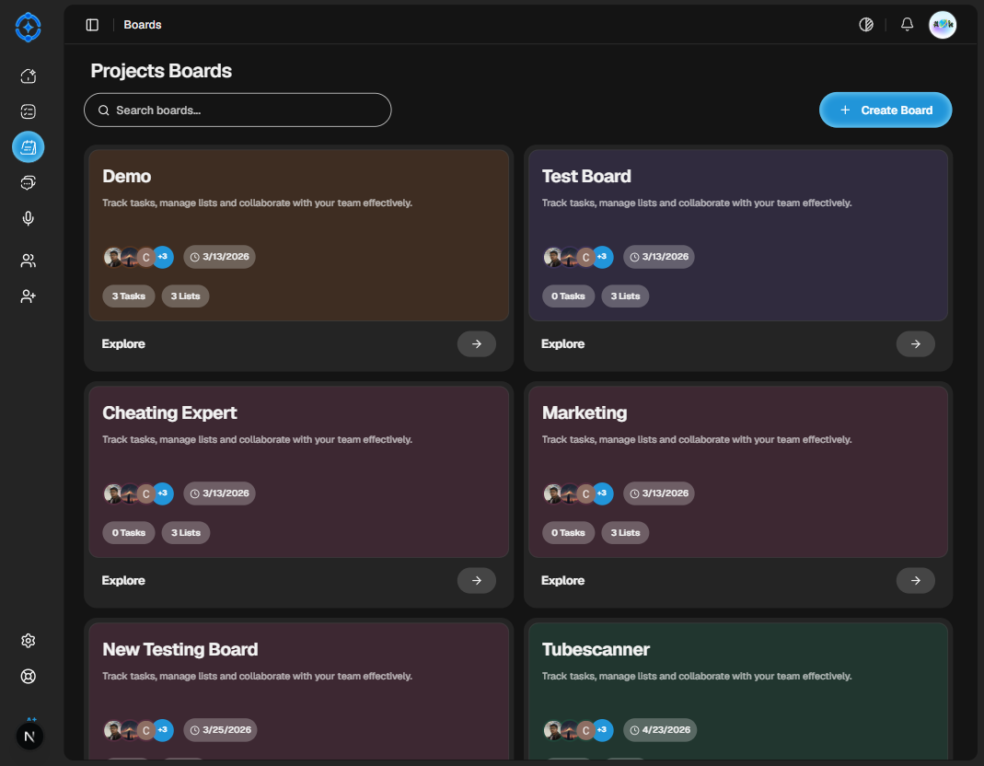Toggle the sidebar panel icon in header
This screenshot has width=984, height=766.
pos(92,25)
